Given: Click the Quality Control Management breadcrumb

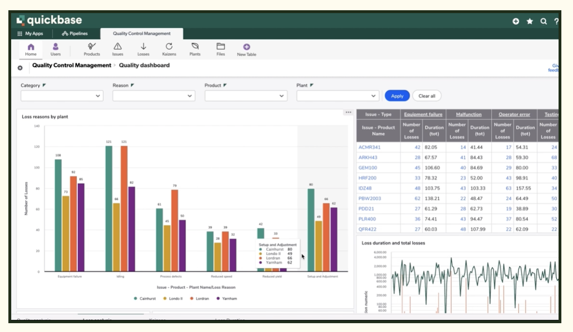Looking at the screenshot, I should coord(72,66).
